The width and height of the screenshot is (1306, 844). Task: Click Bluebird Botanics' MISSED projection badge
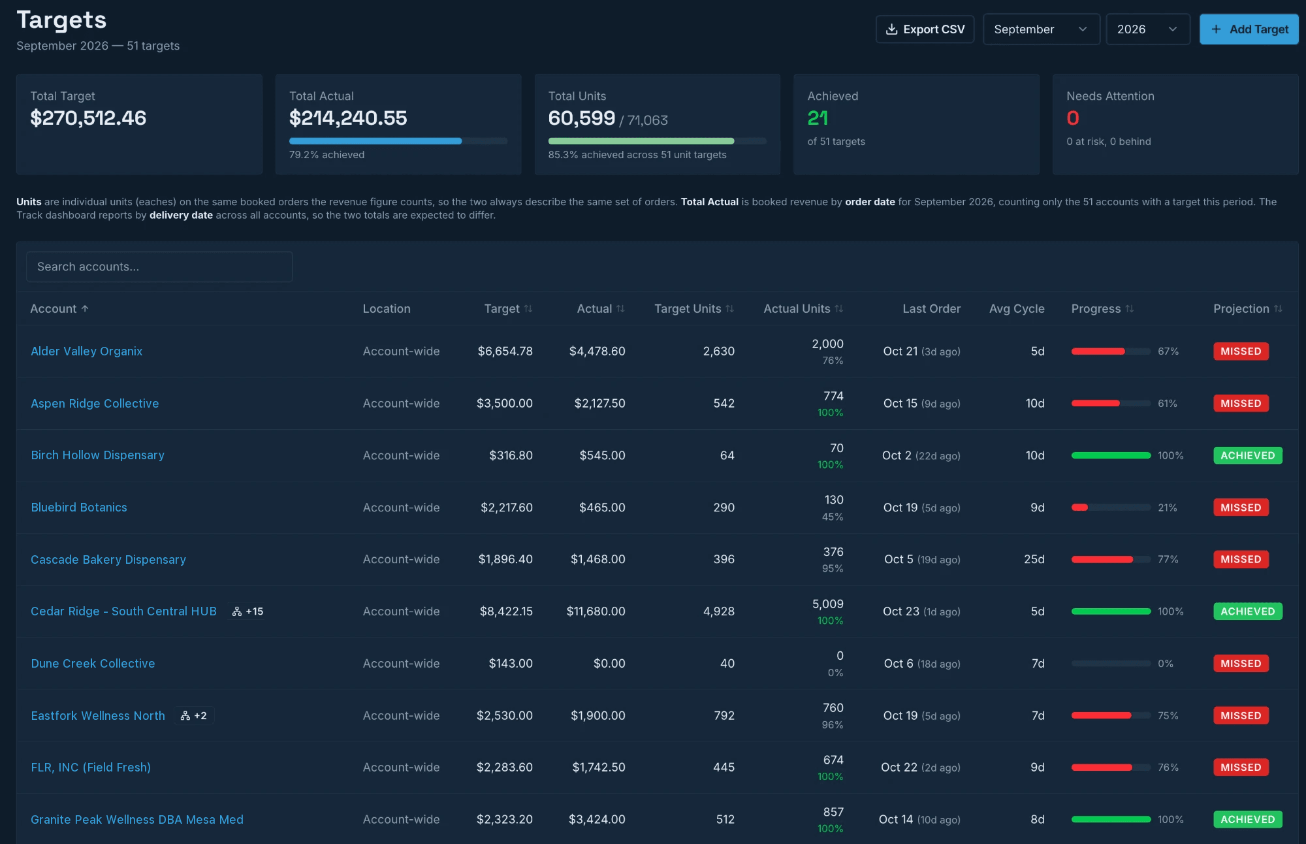click(x=1241, y=508)
